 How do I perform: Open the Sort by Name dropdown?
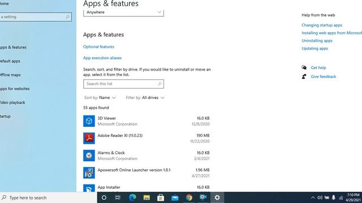click(x=100, y=98)
